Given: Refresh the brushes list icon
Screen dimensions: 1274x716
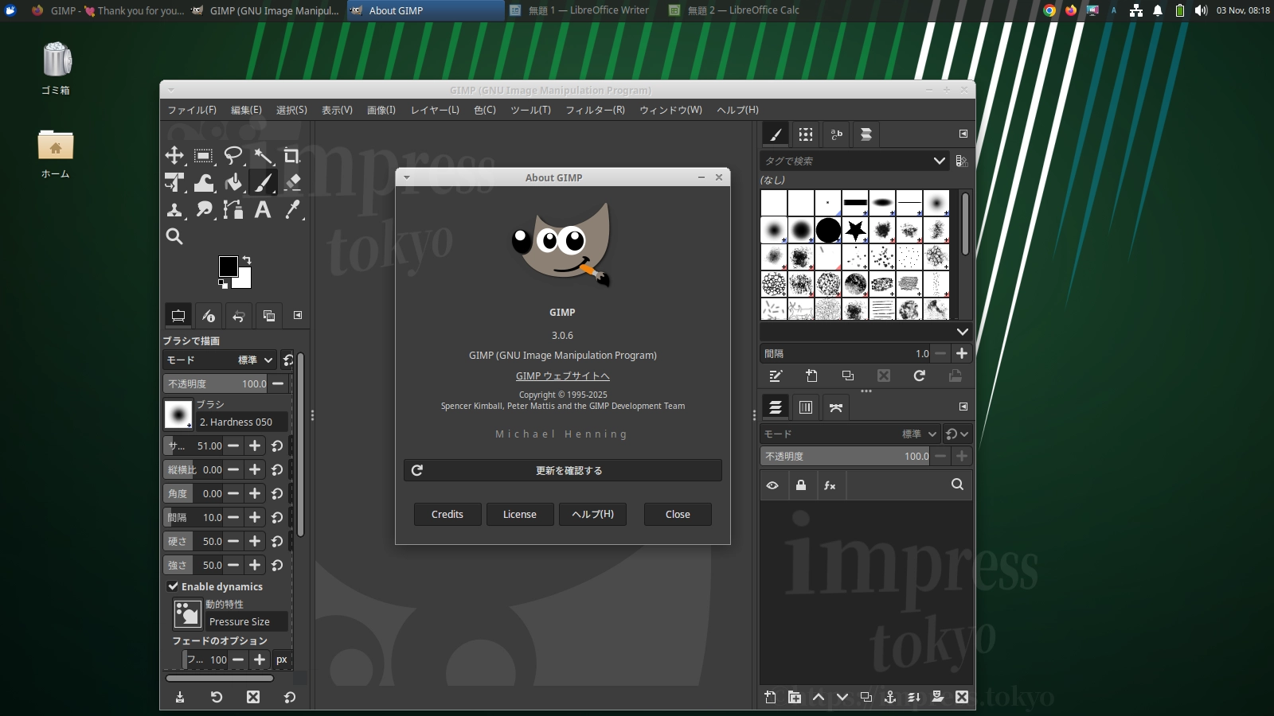Looking at the screenshot, I should [920, 376].
